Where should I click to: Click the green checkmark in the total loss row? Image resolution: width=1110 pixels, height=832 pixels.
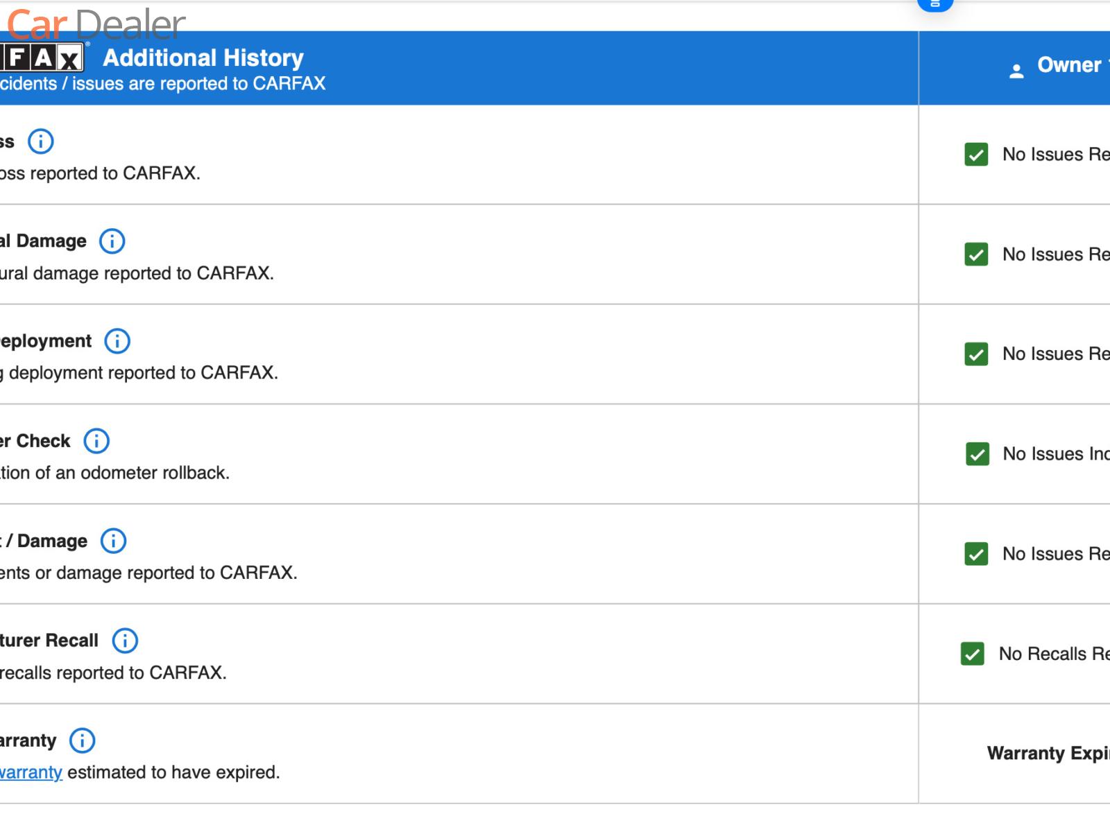(x=976, y=155)
